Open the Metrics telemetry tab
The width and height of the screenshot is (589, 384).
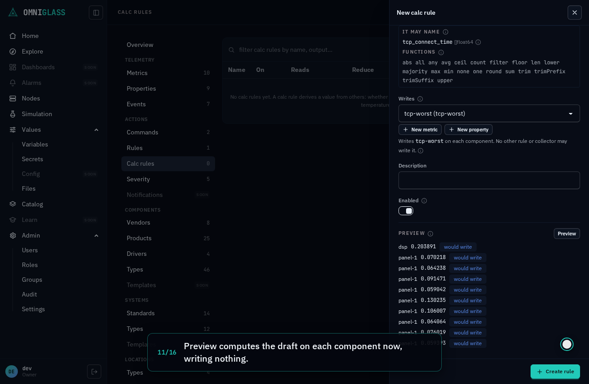tap(168, 73)
